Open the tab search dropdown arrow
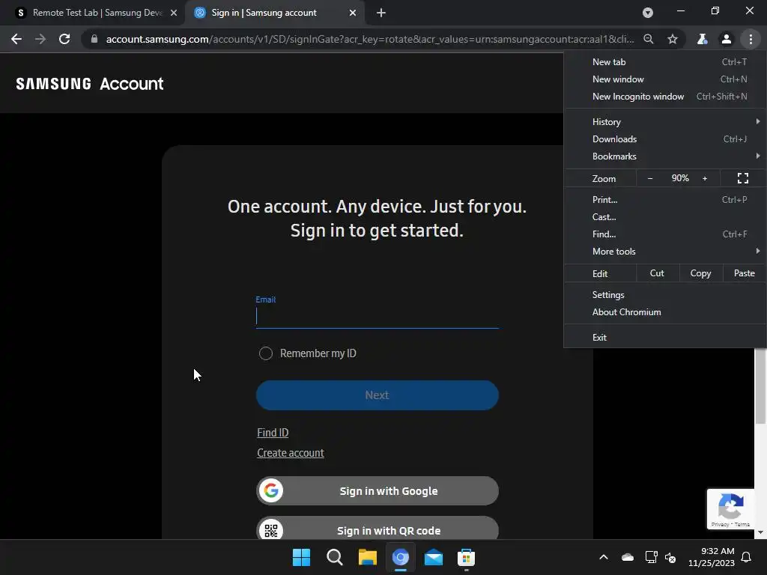767x575 pixels. [648, 13]
